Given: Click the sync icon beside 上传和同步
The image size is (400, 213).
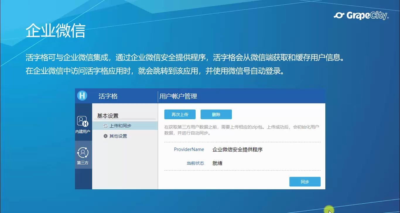Looking at the screenshot, I should click(x=105, y=126).
